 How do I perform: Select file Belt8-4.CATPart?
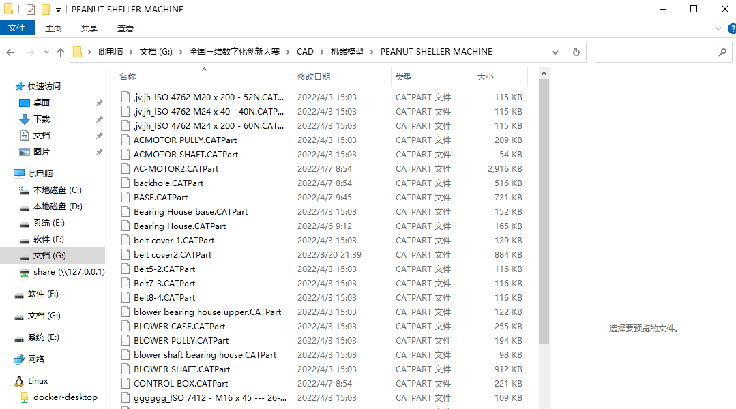pos(164,297)
